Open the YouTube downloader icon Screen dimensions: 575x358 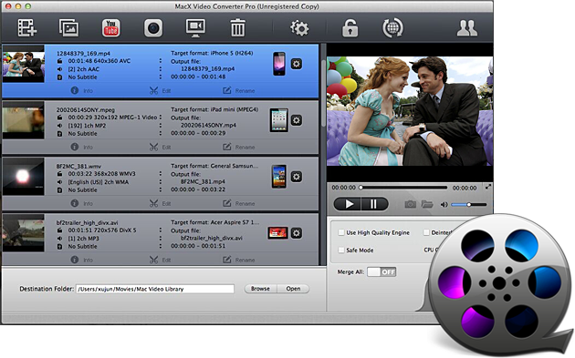pos(110,28)
